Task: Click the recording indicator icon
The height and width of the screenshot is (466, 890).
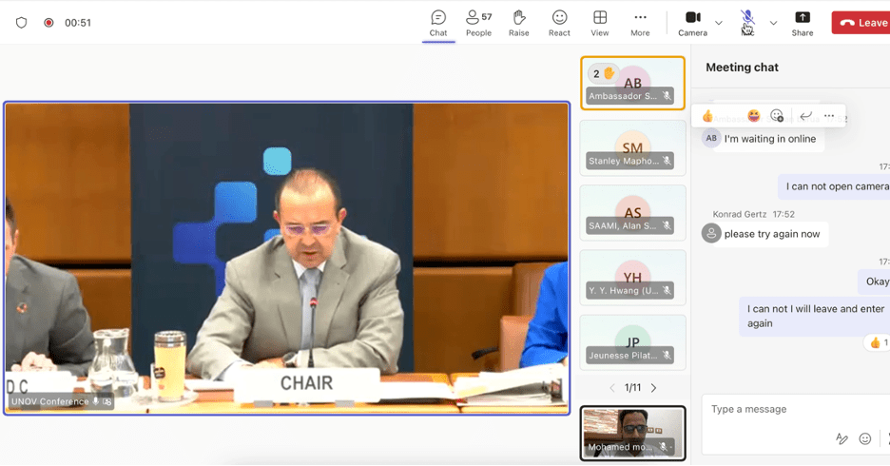Action: pos(48,23)
